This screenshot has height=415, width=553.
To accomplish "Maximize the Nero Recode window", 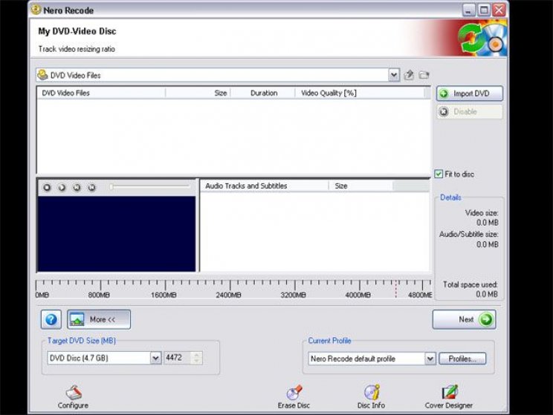I will point(484,10).
